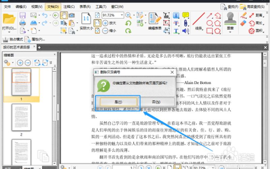Click 是(Y) Yes in the dialog
270x169 pixels.
(118, 102)
